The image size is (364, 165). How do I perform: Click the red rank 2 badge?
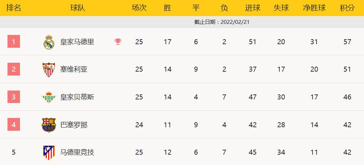pos(14,69)
